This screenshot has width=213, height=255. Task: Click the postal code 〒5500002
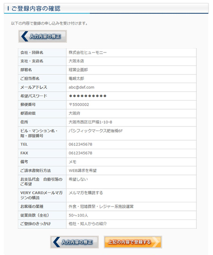79,105
